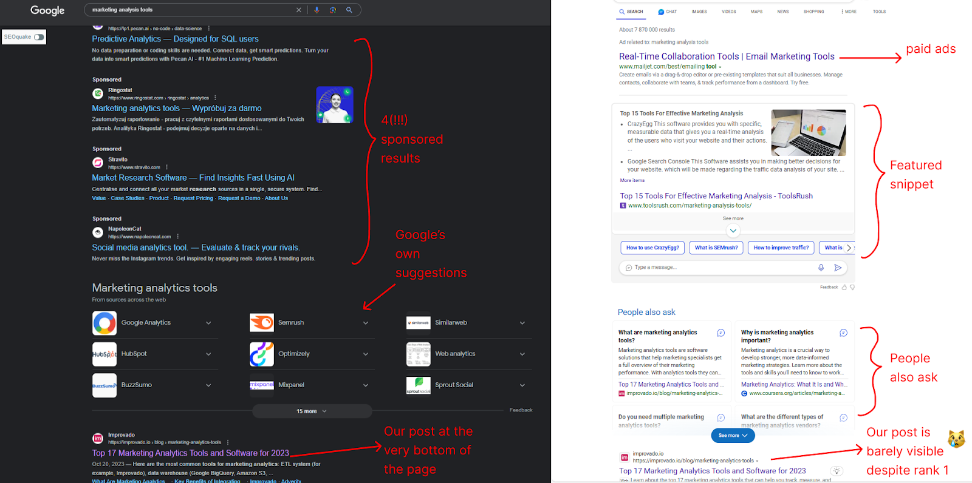Open Social media analytics tool ad
The height and width of the screenshot is (483, 972).
[196, 248]
